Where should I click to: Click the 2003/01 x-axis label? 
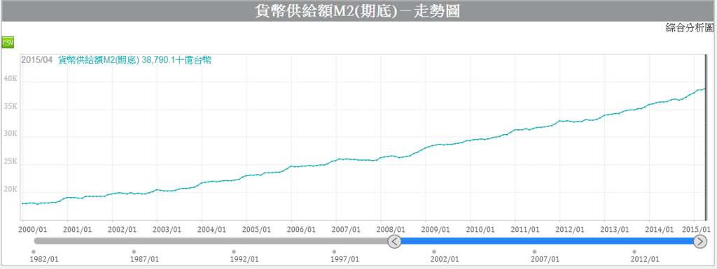pyautogui.click(x=167, y=229)
